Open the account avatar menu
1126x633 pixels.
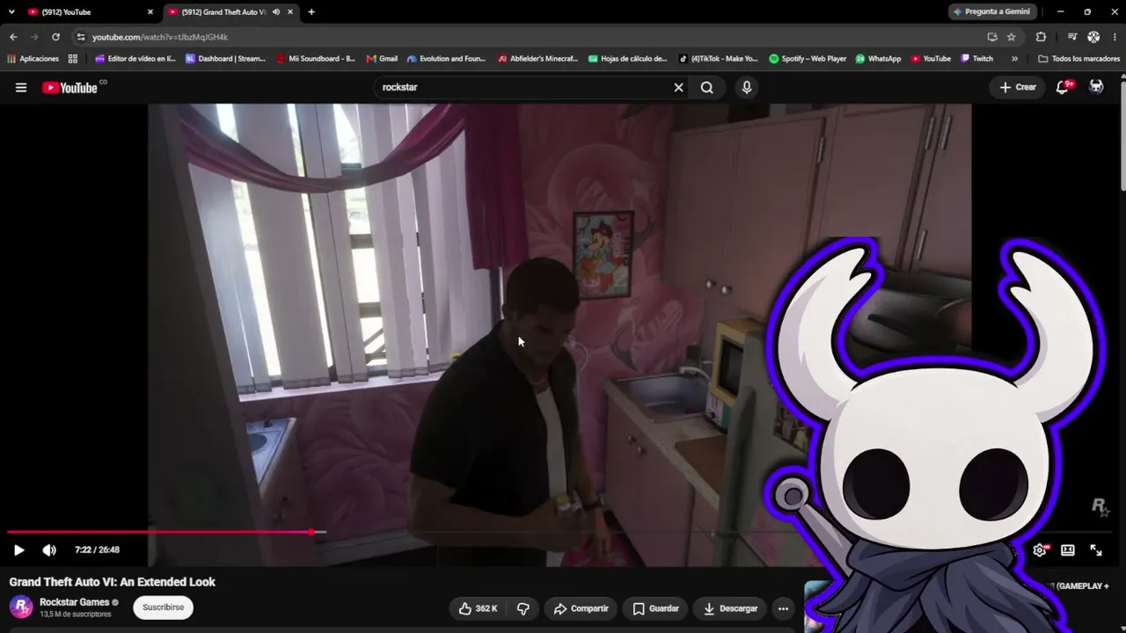(x=1096, y=87)
